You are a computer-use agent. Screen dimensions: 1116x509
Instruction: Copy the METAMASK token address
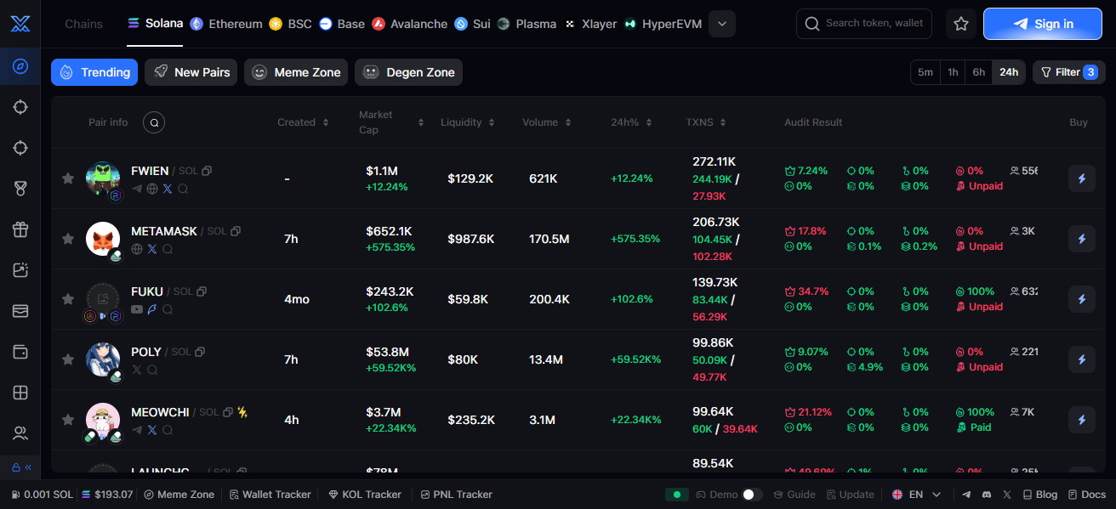click(236, 231)
